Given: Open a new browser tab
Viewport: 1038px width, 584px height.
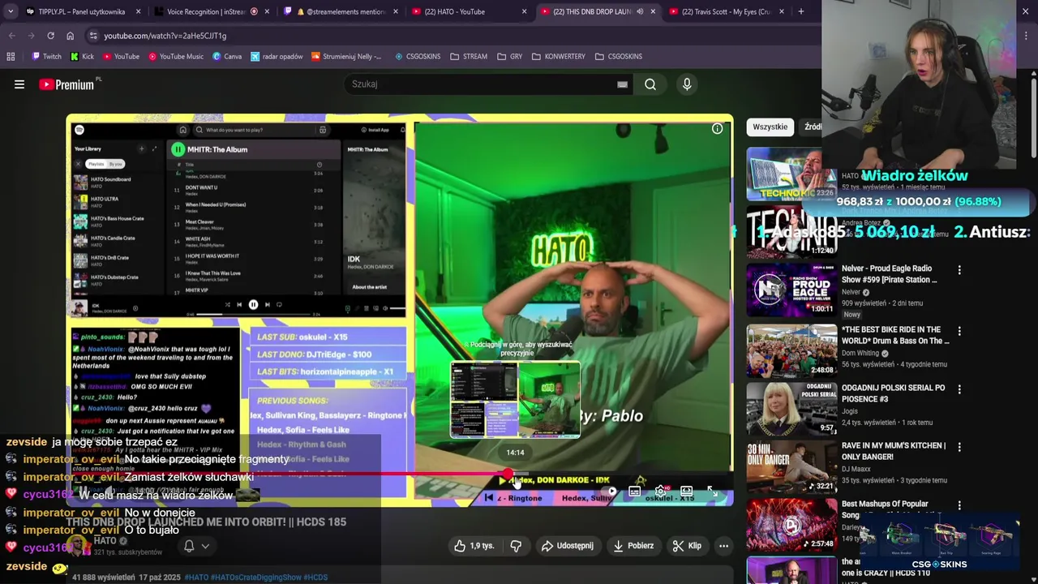Looking at the screenshot, I should (x=801, y=11).
